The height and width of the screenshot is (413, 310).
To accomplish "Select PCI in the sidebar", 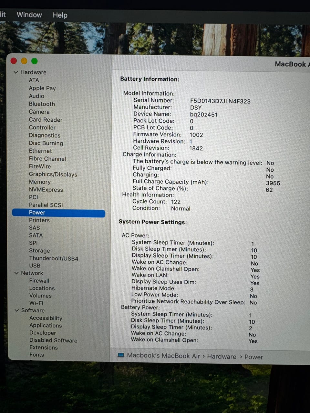I will (x=34, y=197).
